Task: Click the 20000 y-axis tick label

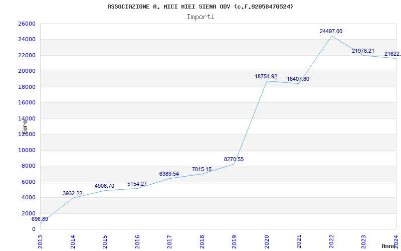Action: coord(27,71)
